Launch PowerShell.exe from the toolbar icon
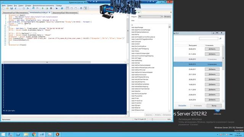The image size is (244, 137). 62,8
